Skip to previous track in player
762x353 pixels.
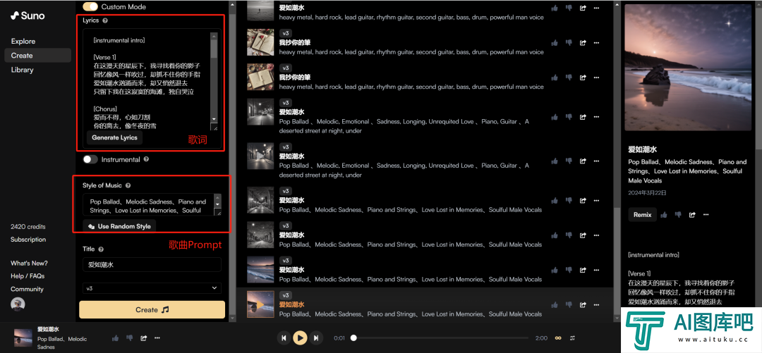(x=284, y=338)
